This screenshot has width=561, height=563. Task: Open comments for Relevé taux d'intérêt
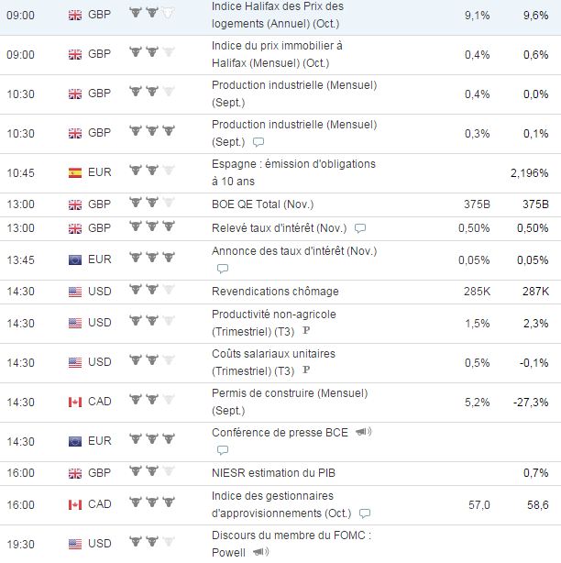pos(360,228)
